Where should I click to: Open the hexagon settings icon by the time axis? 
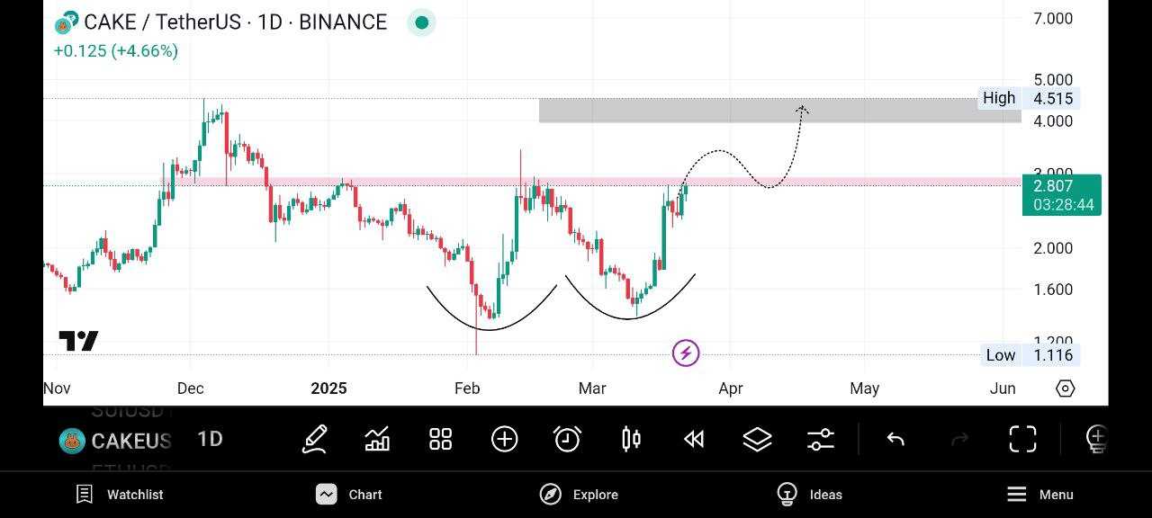coord(1066,388)
